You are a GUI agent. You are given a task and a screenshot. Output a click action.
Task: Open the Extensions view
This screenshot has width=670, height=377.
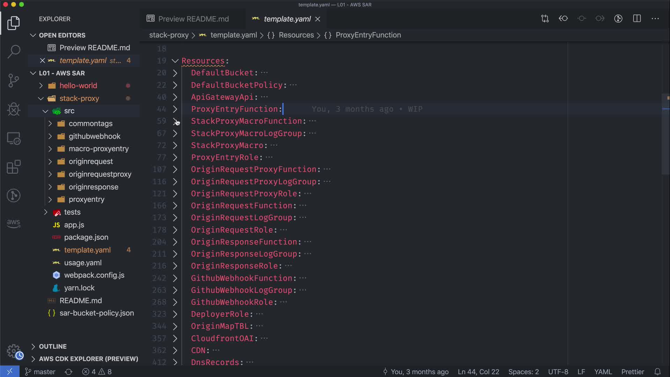pyautogui.click(x=14, y=167)
